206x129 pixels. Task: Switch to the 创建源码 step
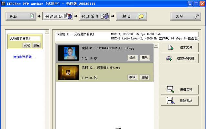pyautogui.click(x=58, y=16)
